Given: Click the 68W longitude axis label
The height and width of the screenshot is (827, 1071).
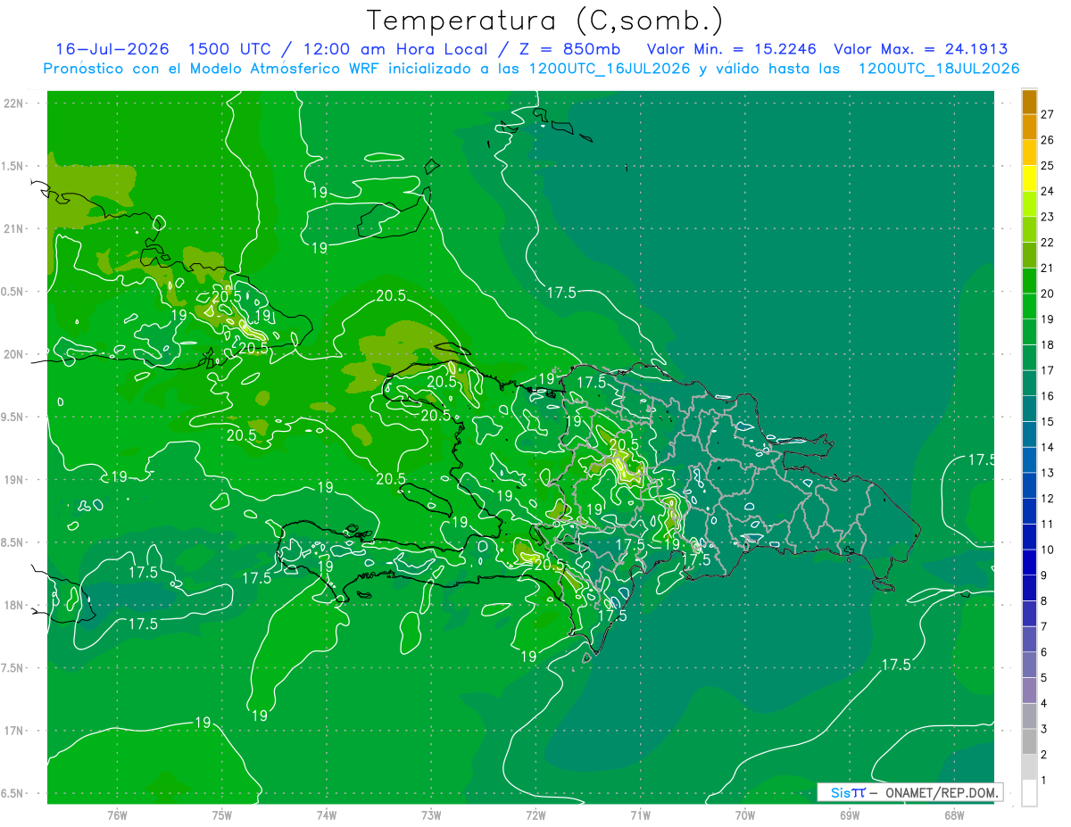Looking at the screenshot, I should [954, 815].
